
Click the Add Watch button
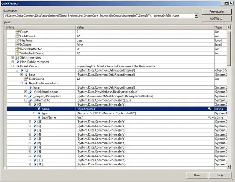(216, 18)
